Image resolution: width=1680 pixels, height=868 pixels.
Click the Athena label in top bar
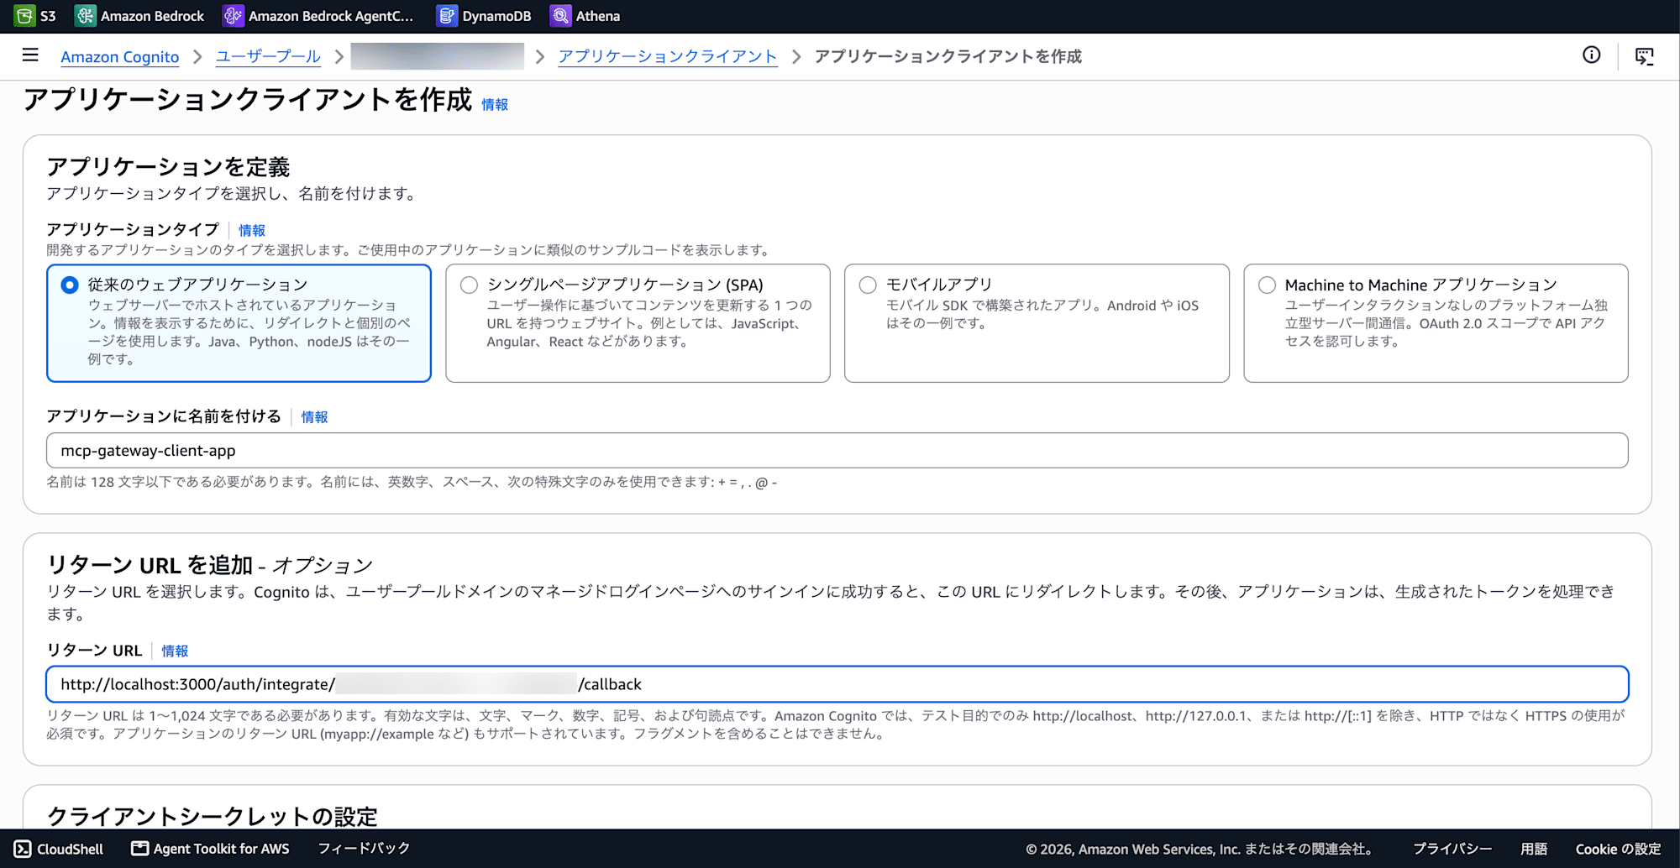597,16
